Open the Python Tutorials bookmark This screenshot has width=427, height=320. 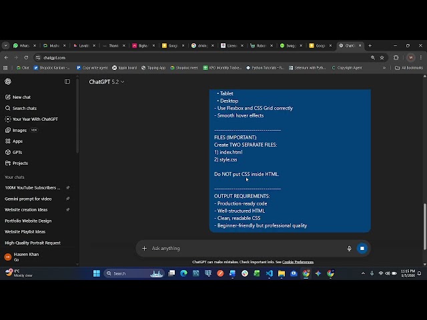[265, 68]
